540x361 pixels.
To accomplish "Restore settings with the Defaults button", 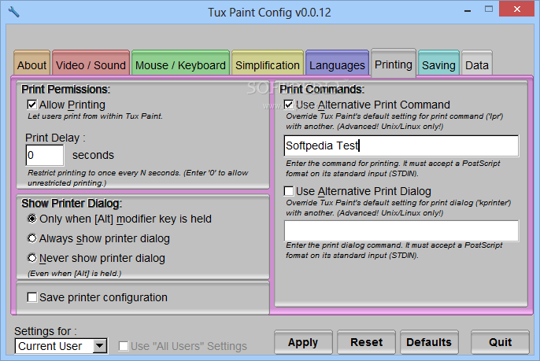I will click(x=429, y=342).
